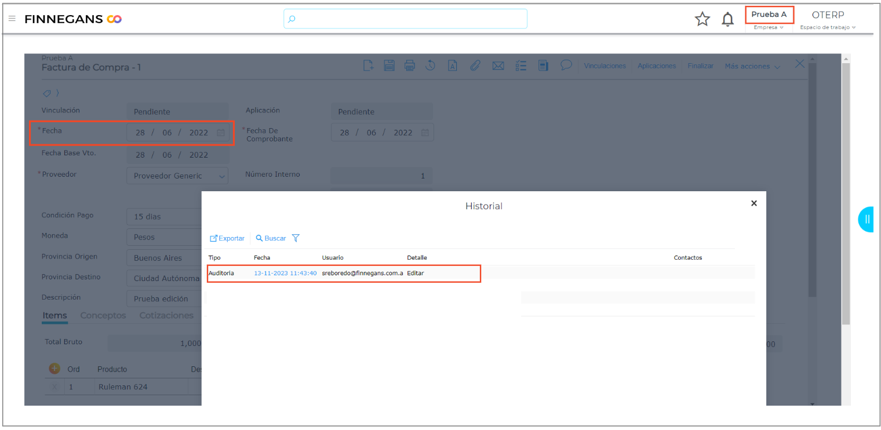The width and height of the screenshot is (881, 430).
Task: Click Exportar in the Historial dialog
Action: pos(227,238)
